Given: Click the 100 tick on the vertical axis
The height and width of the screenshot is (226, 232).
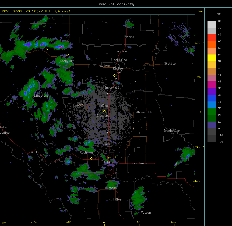Looking at the screenshot, I should point(198,42).
